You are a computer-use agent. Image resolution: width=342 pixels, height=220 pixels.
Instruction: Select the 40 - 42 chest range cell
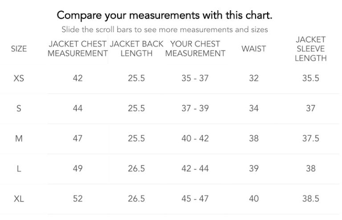(195, 139)
